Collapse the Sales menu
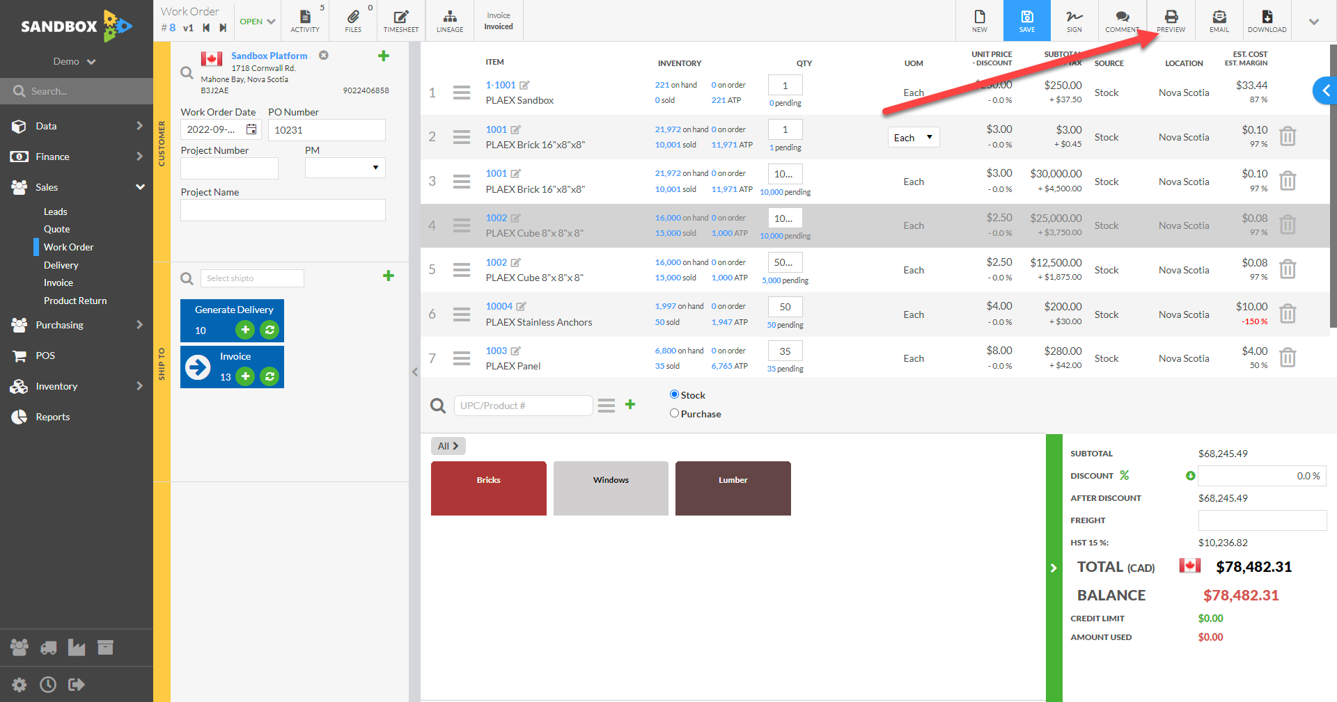 tap(77, 187)
